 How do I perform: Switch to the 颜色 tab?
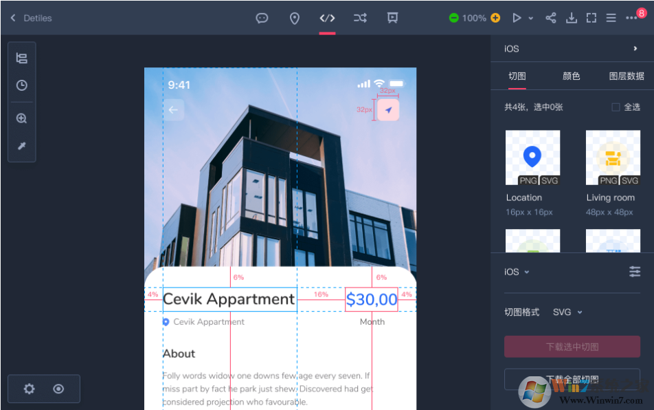point(572,76)
